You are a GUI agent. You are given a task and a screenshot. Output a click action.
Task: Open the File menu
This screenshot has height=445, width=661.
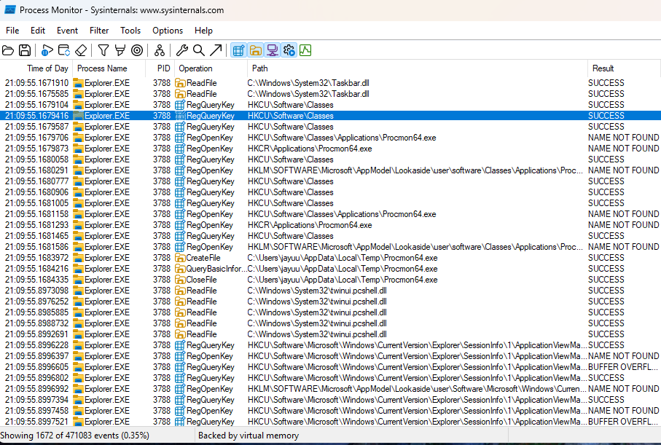click(12, 31)
